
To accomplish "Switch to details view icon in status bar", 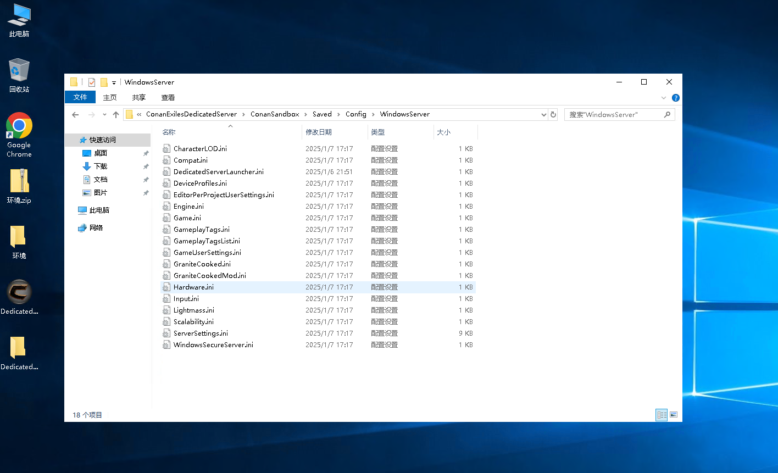I will 662,415.
